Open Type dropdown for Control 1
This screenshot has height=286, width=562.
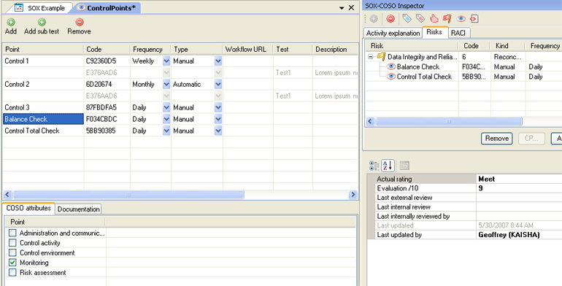[x=218, y=61]
